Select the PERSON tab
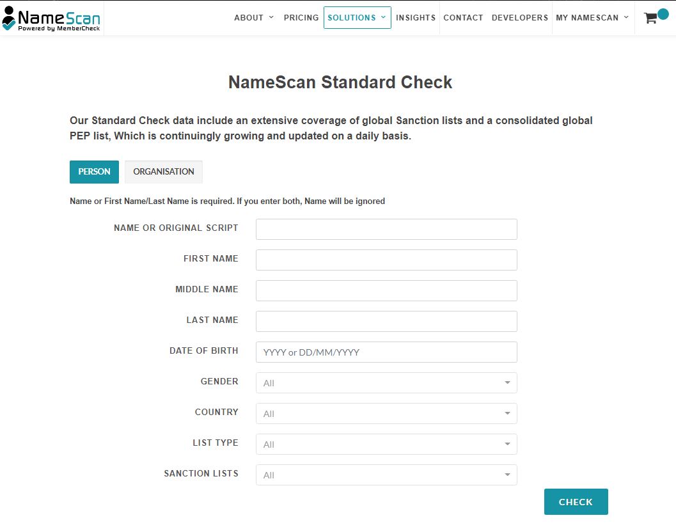 [x=94, y=171]
